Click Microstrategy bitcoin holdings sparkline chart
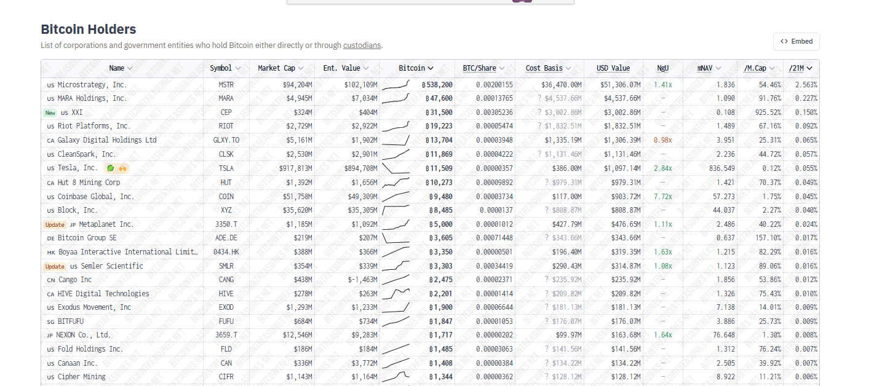The height and width of the screenshot is (386, 874). point(395,85)
